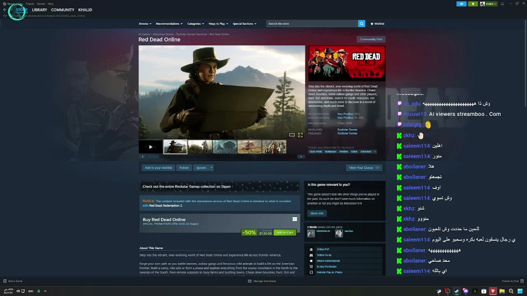The width and height of the screenshot is (527, 296).
Task: Open the Brave browser taskbar icon
Action: pyautogui.click(x=493, y=291)
